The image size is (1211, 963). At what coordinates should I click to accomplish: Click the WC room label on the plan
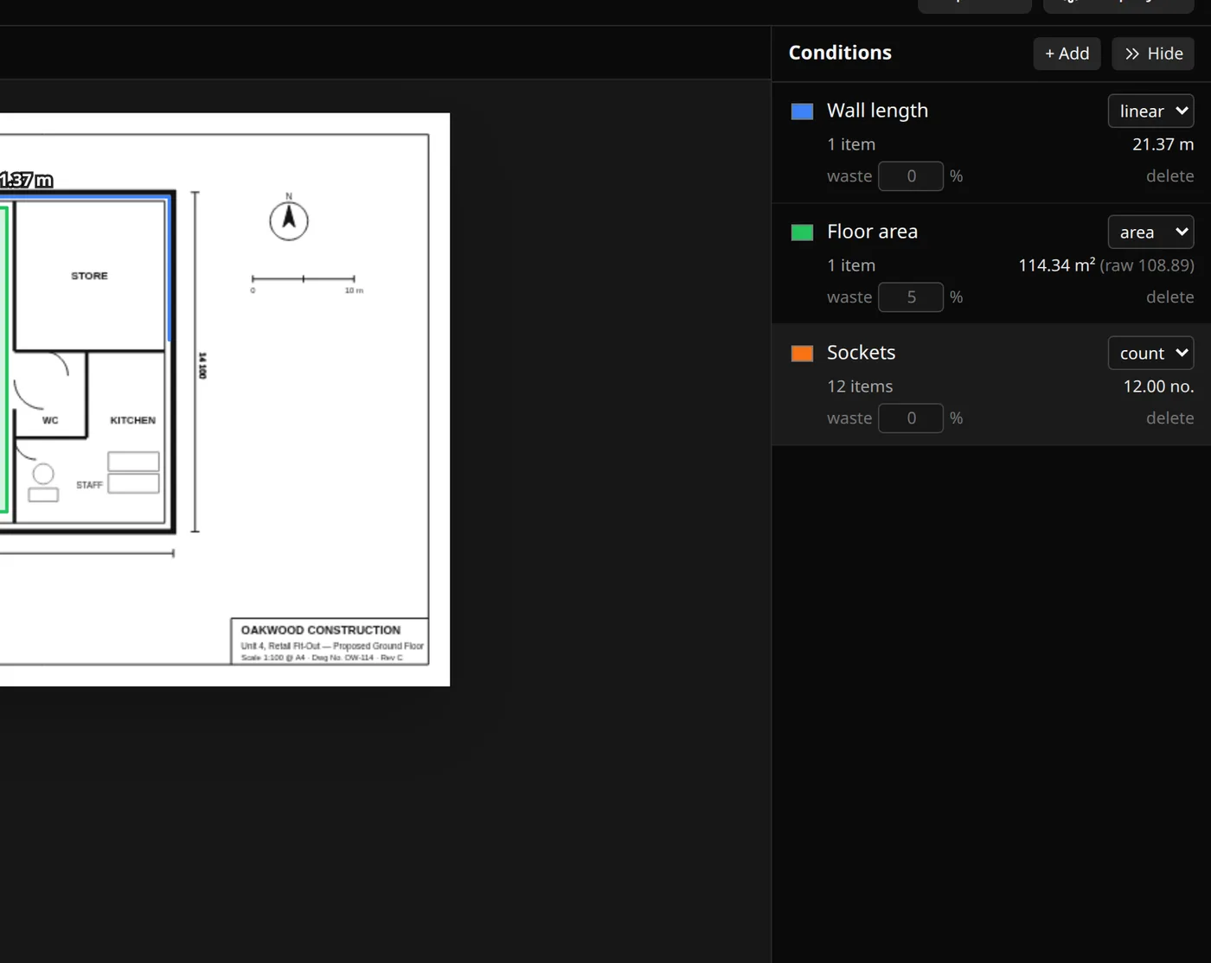point(50,420)
